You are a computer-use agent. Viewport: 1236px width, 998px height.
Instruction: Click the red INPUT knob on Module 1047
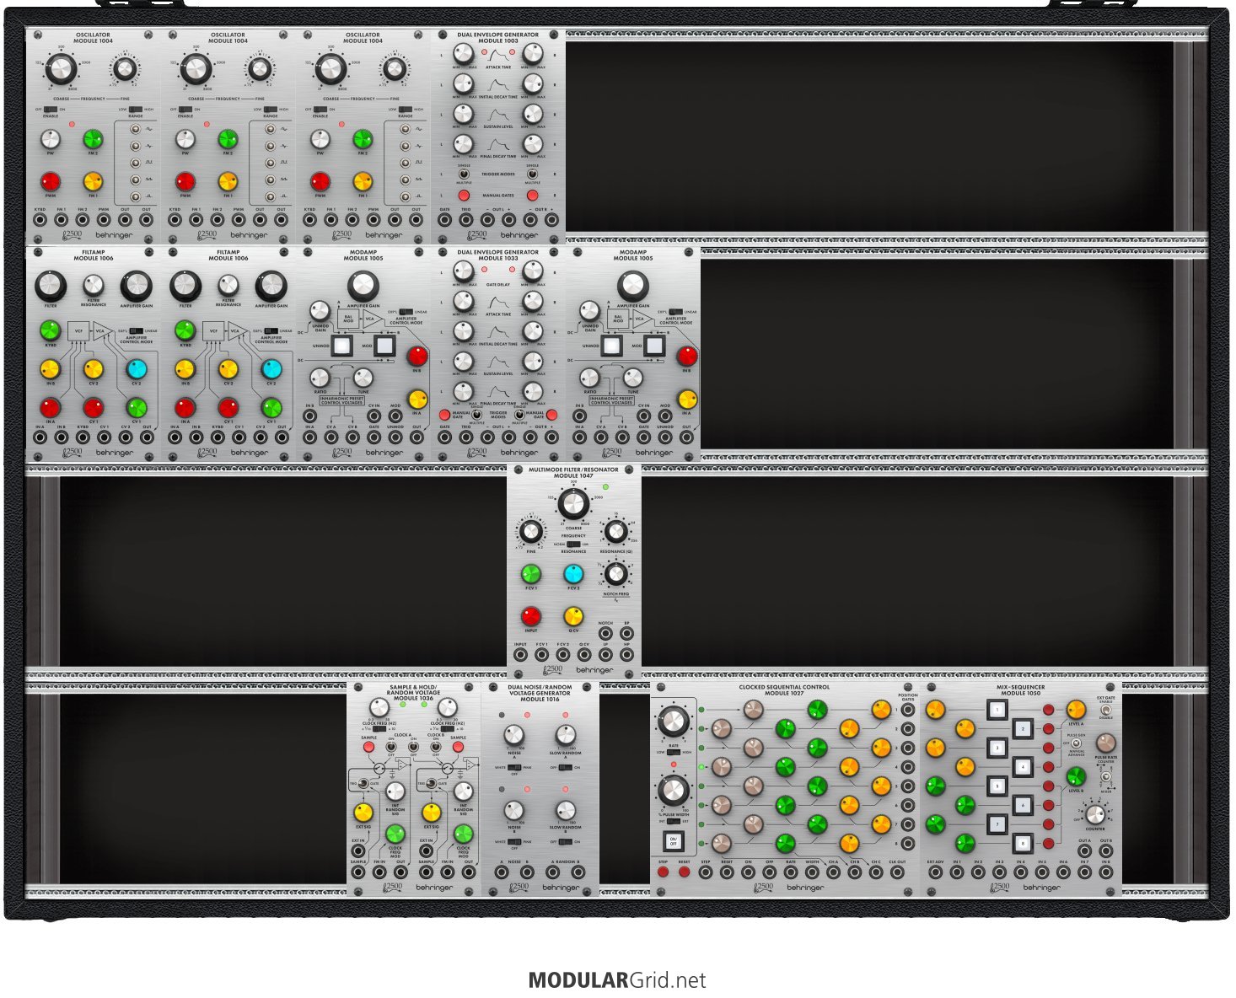pyautogui.click(x=530, y=616)
